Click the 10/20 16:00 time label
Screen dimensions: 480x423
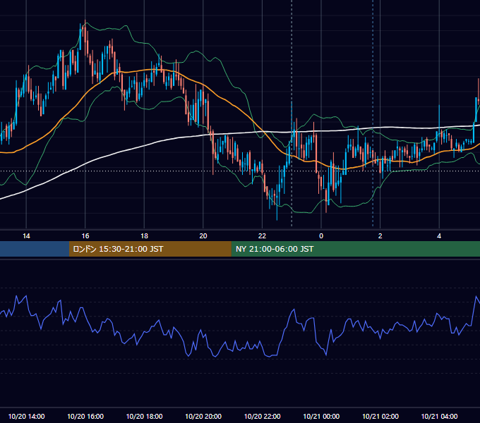click(x=85, y=416)
